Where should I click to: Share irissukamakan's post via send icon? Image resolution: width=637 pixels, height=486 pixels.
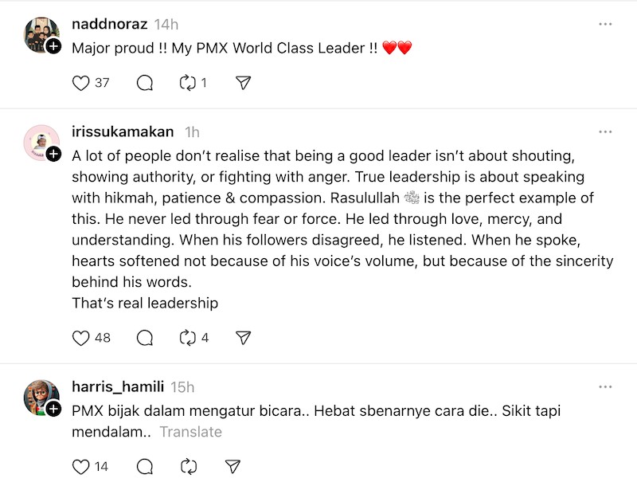pyautogui.click(x=244, y=338)
